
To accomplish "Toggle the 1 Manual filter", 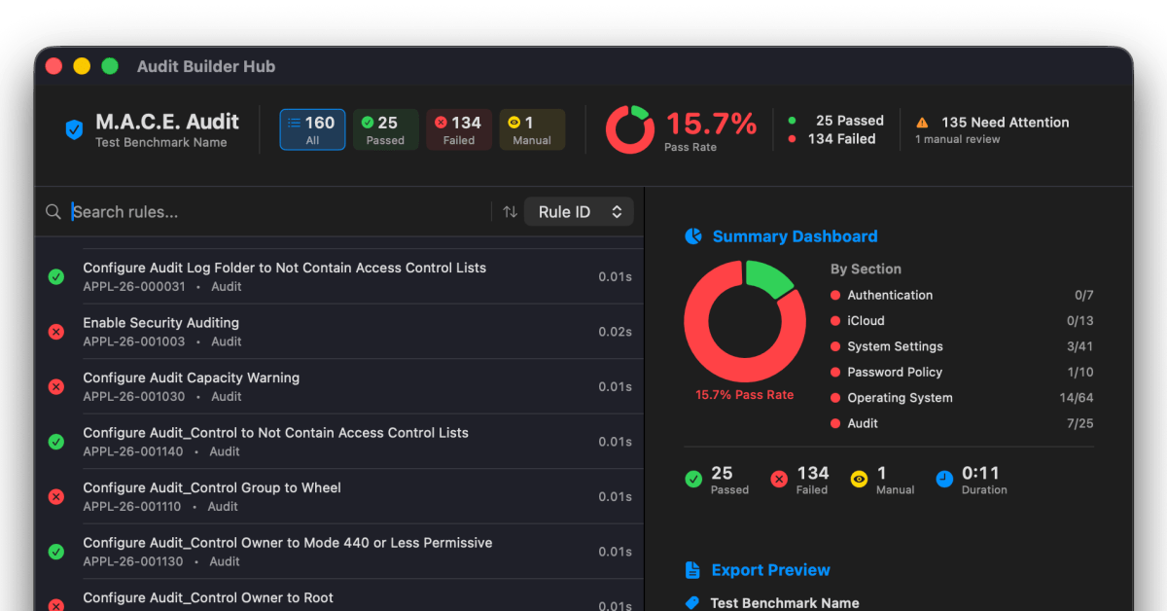I will click(x=531, y=130).
